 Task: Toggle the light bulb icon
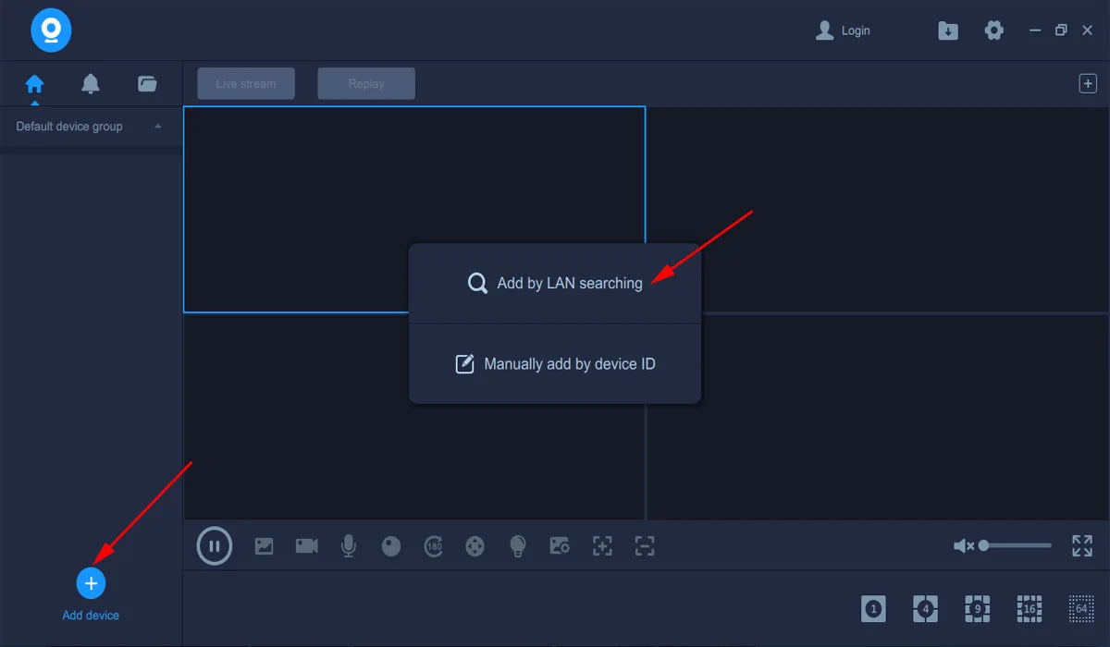tap(518, 546)
